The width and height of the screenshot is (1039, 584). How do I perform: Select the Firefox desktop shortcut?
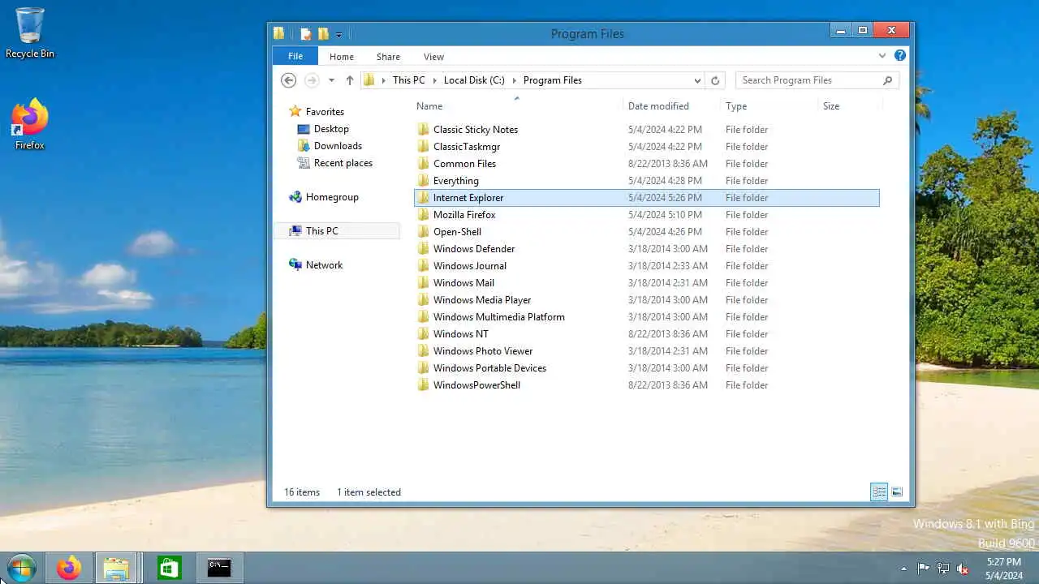[30, 124]
